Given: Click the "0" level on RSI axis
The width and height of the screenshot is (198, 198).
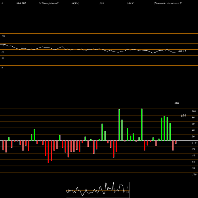Looking at the screenshot, I should (2, 68).
